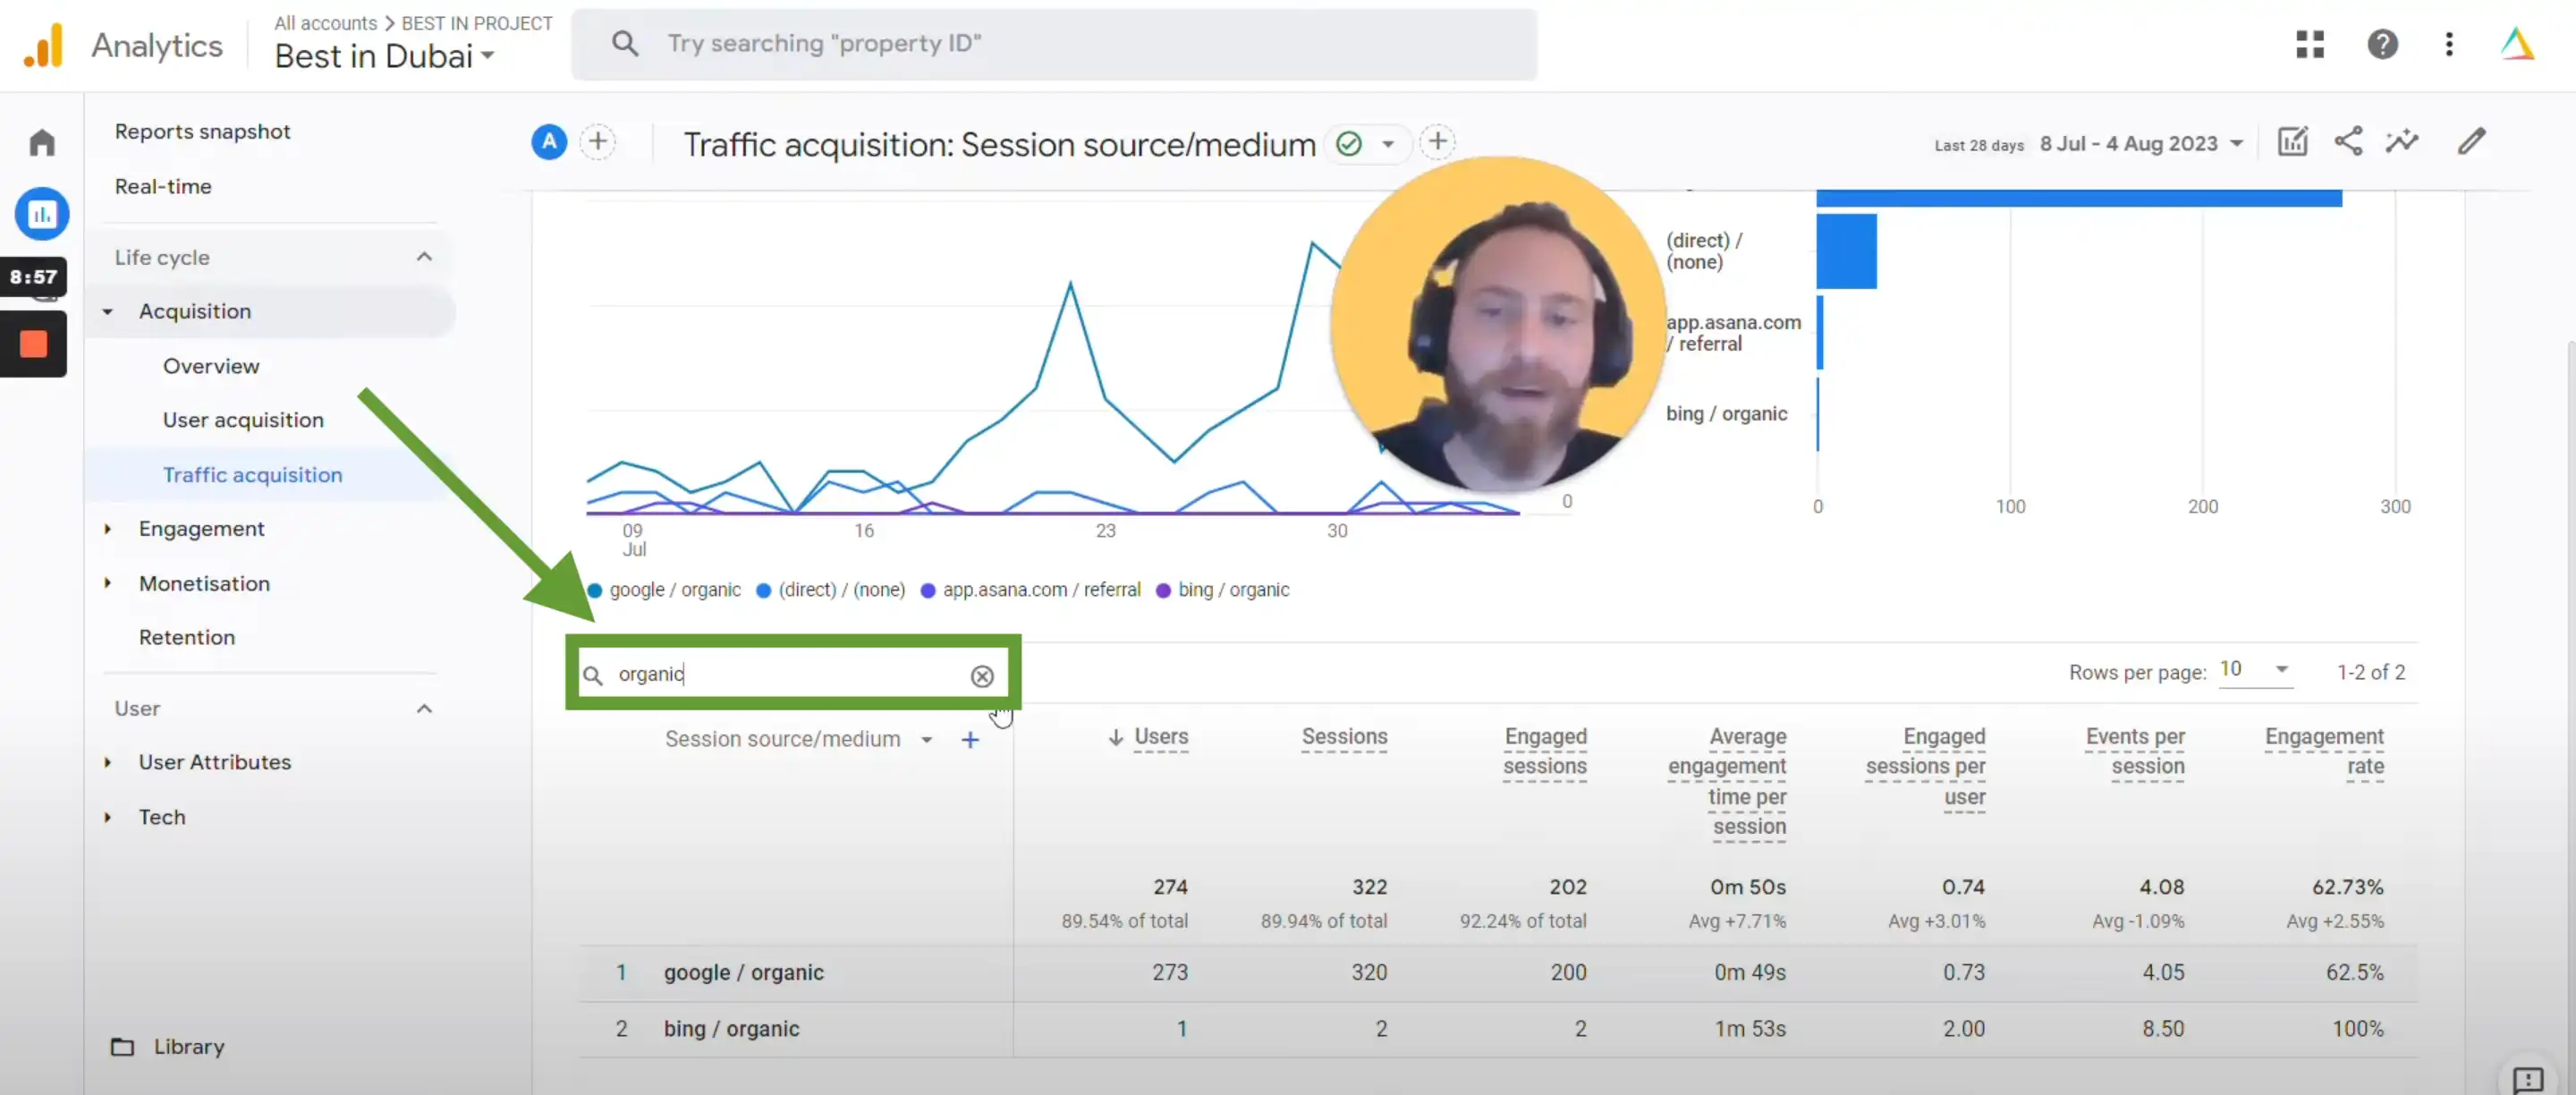The image size is (2576, 1095).
Task: Open feedback icon at bottom right corner
Action: (2527, 1079)
